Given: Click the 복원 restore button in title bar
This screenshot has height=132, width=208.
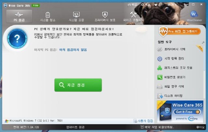Looking at the screenshot, I should pyautogui.click(x=146, y=5).
